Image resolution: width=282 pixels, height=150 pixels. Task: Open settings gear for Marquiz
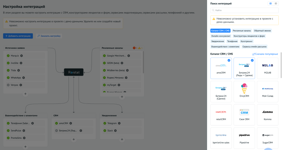[21, 56]
